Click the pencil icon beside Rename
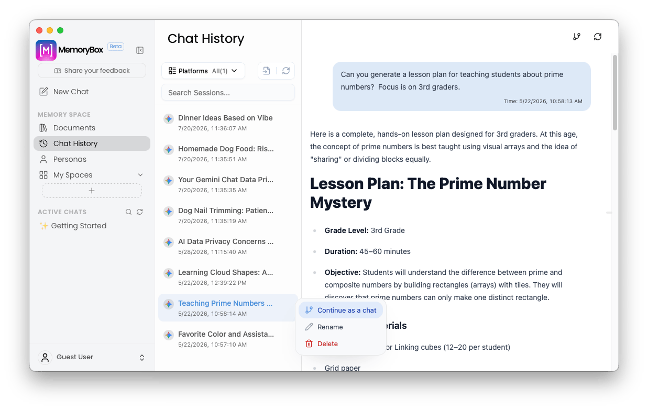Screen dimensions: 648x410 (309, 327)
